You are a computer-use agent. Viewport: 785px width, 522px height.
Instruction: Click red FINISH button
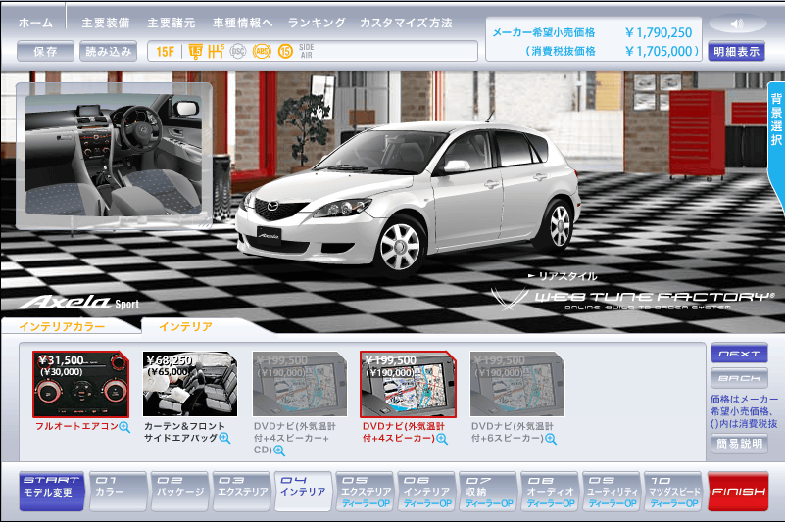tap(738, 492)
